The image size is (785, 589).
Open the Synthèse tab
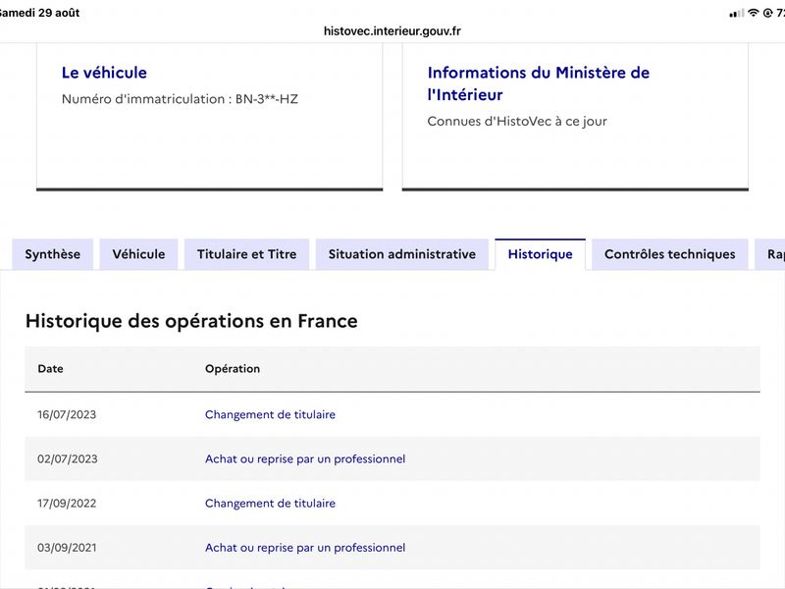[x=53, y=254]
